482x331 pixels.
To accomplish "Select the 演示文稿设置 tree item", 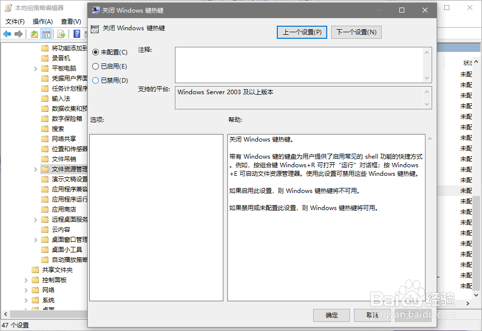I will (65, 179).
